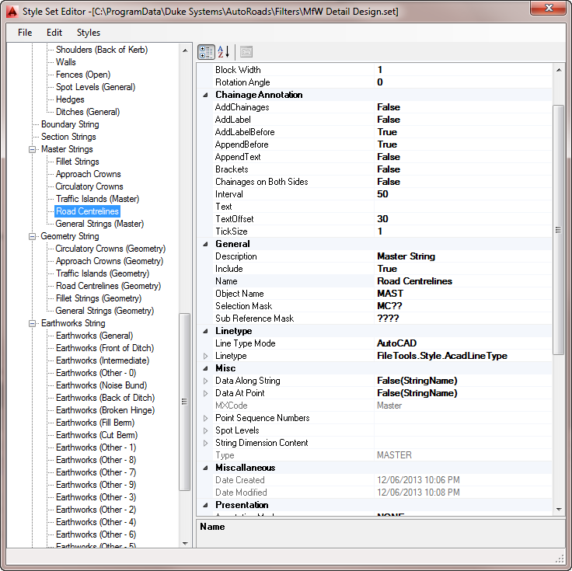The height and width of the screenshot is (571, 572).
Task: Collapse the Master Strings tree node
Action: (x=33, y=149)
